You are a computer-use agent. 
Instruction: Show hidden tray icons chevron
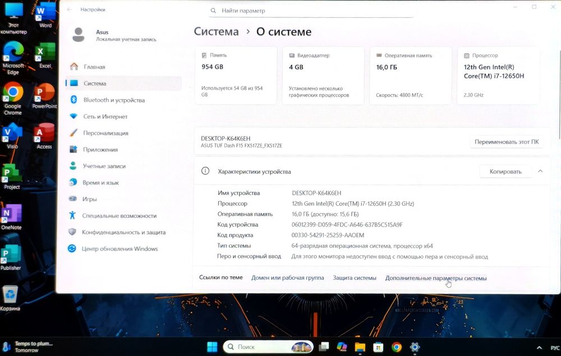click(539, 348)
